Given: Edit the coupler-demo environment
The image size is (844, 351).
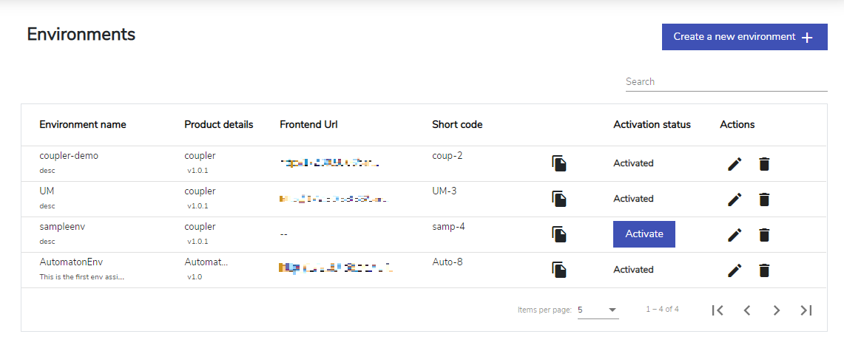Looking at the screenshot, I should (x=735, y=164).
